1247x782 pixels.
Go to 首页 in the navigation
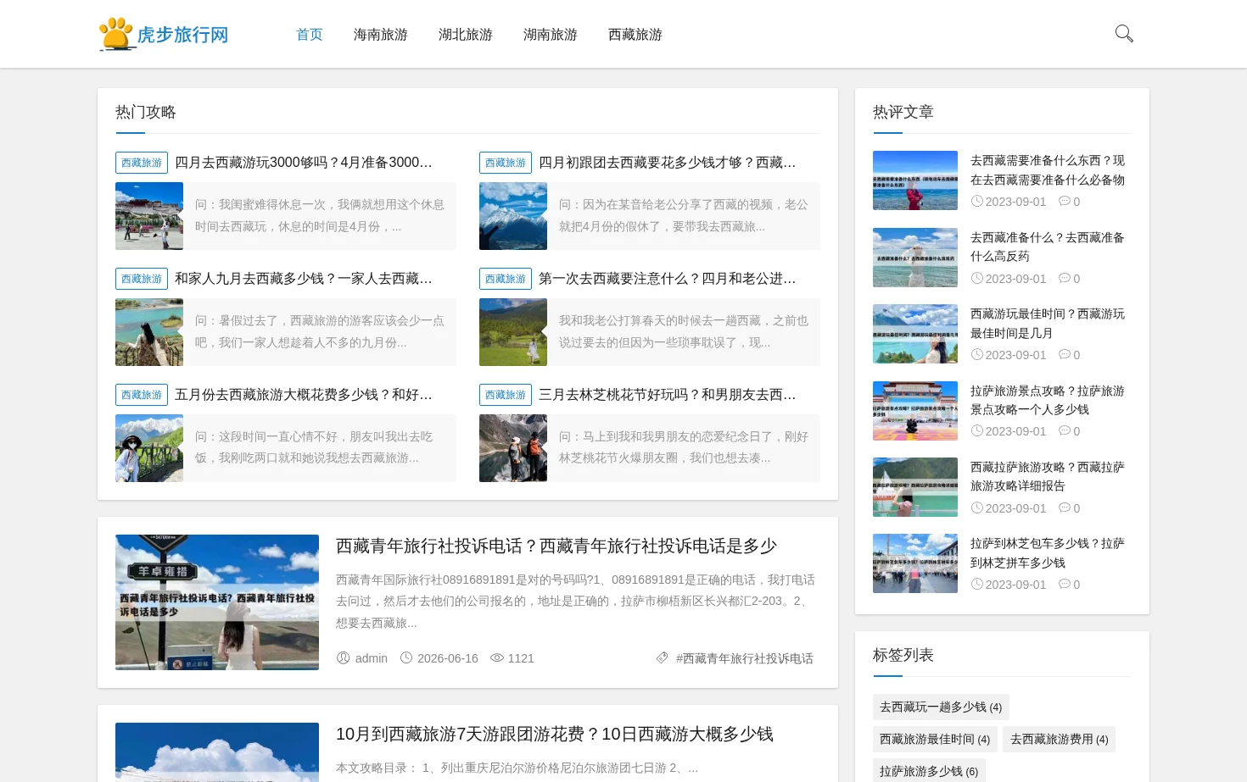(x=310, y=35)
